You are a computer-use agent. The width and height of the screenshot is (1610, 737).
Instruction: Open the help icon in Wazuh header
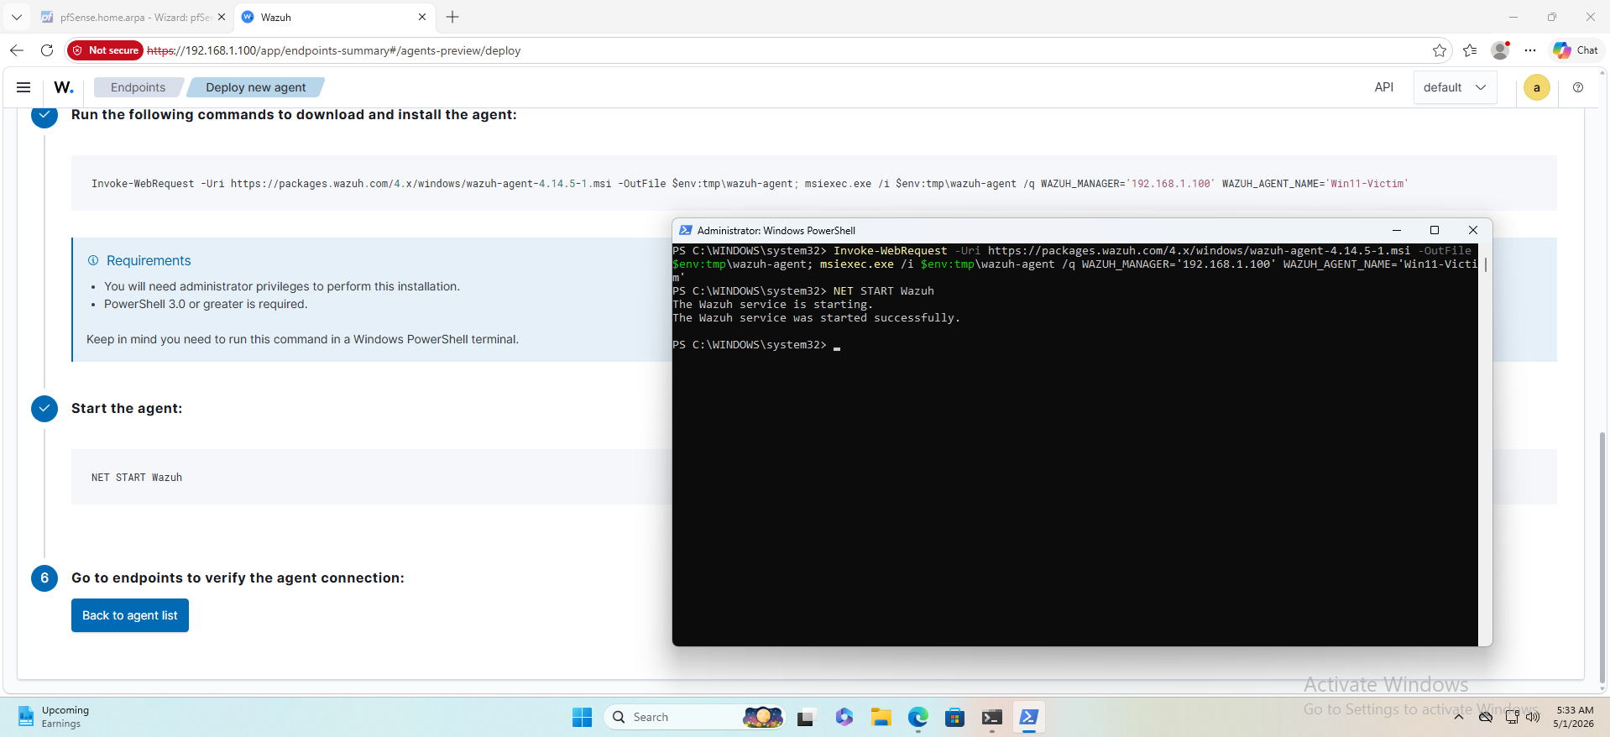pyautogui.click(x=1578, y=87)
